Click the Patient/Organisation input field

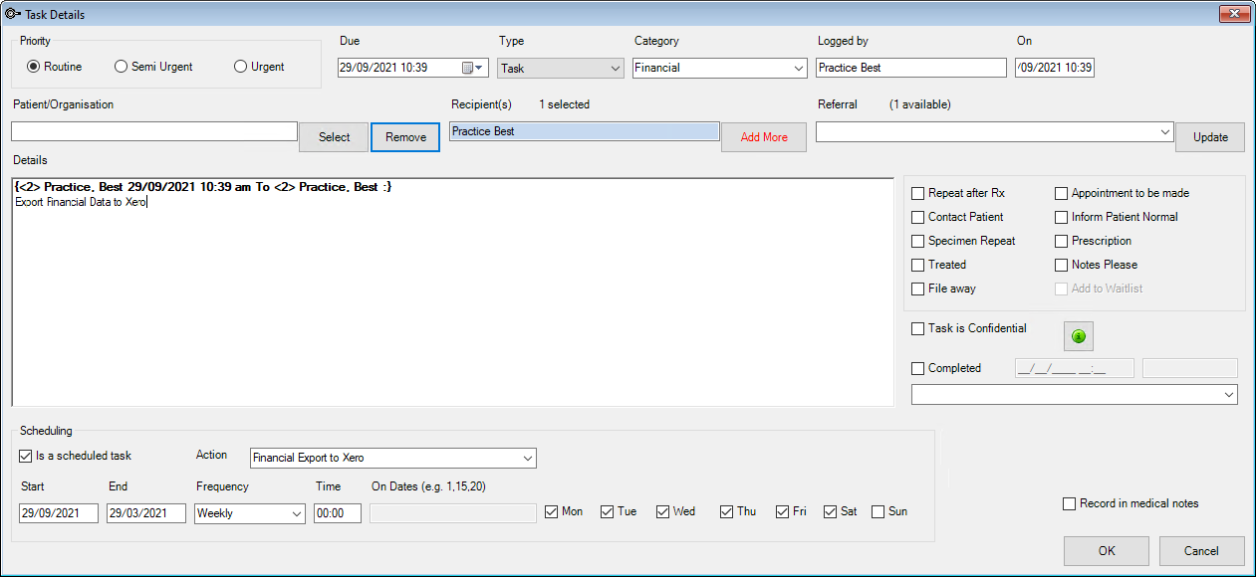(154, 131)
